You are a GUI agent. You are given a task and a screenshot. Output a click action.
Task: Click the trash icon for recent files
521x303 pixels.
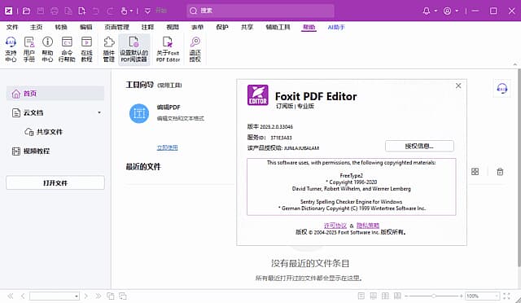[x=500, y=172]
